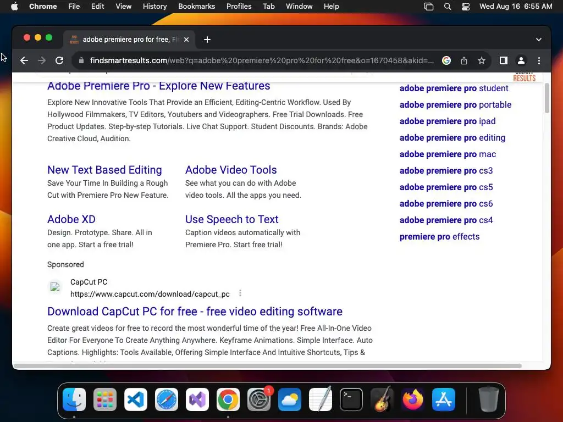Open the Help menu
This screenshot has height=422, width=563.
coord(331,7)
